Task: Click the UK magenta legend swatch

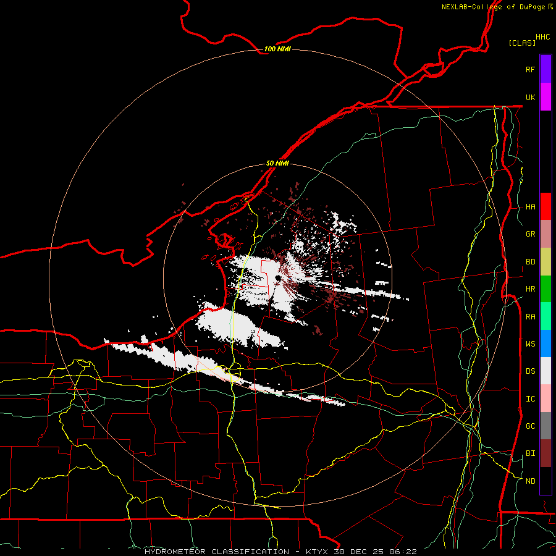Action: tap(545, 97)
